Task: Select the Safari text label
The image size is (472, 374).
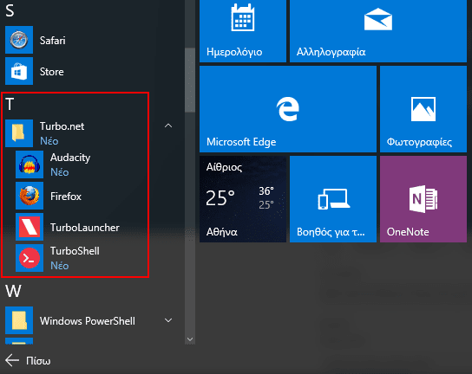Action: click(52, 40)
